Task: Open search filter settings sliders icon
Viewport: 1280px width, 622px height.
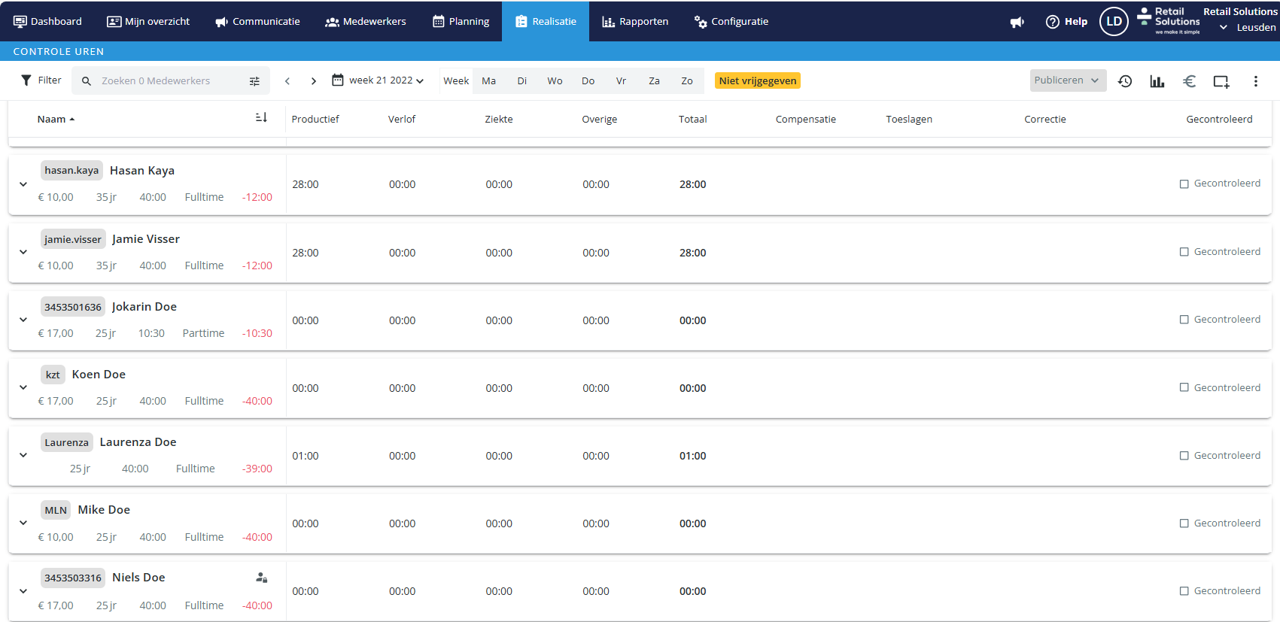Action: pyautogui.click(x=254, y=81)
